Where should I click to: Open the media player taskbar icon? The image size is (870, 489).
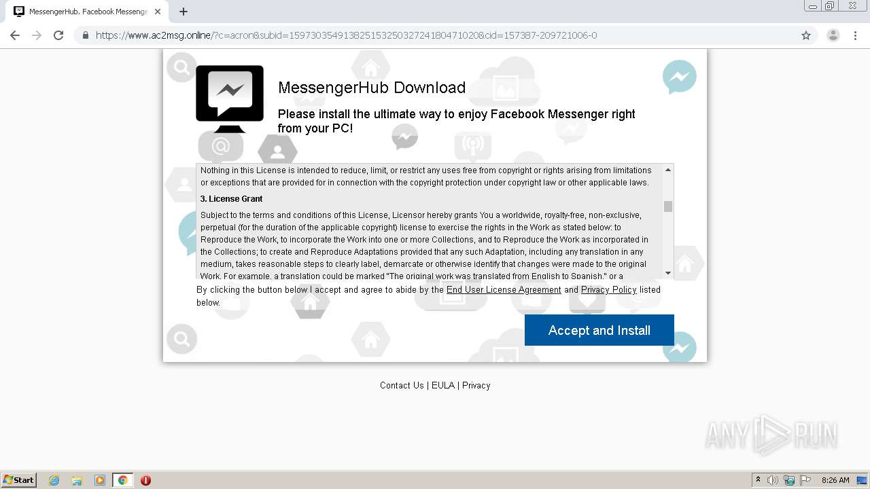pos(100,480)
